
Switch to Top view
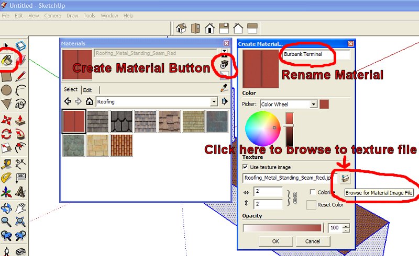click(195, 28)
